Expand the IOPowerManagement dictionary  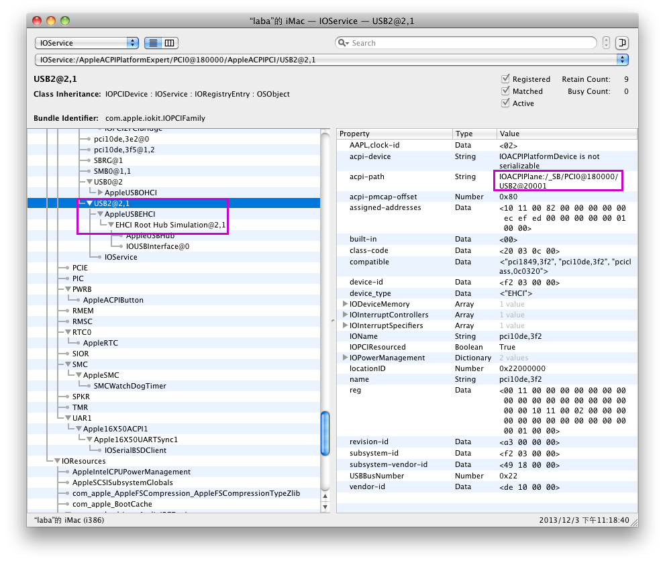point(345,358)
